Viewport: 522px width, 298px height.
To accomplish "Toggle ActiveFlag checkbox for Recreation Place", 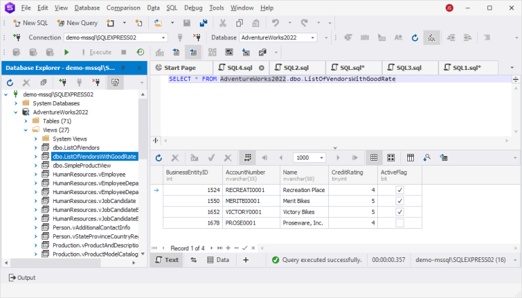I will (400, 190).
